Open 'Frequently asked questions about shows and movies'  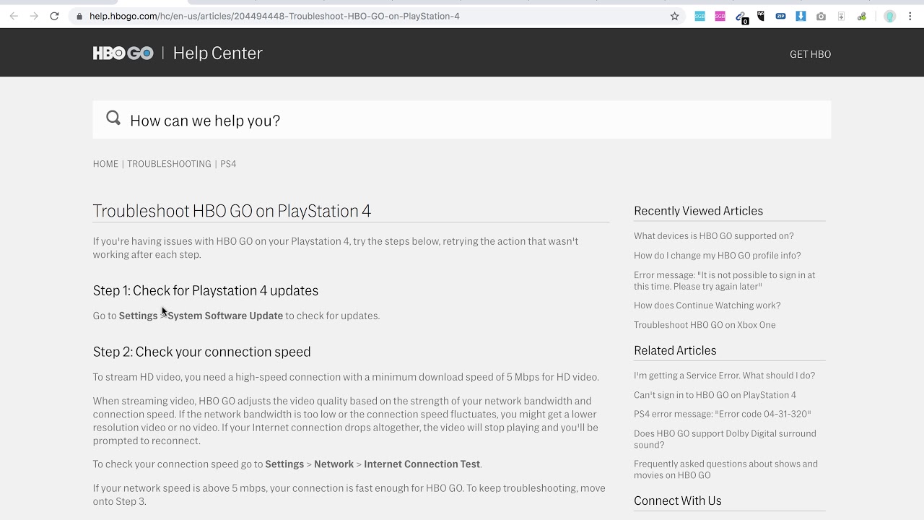tap(725, 469)
